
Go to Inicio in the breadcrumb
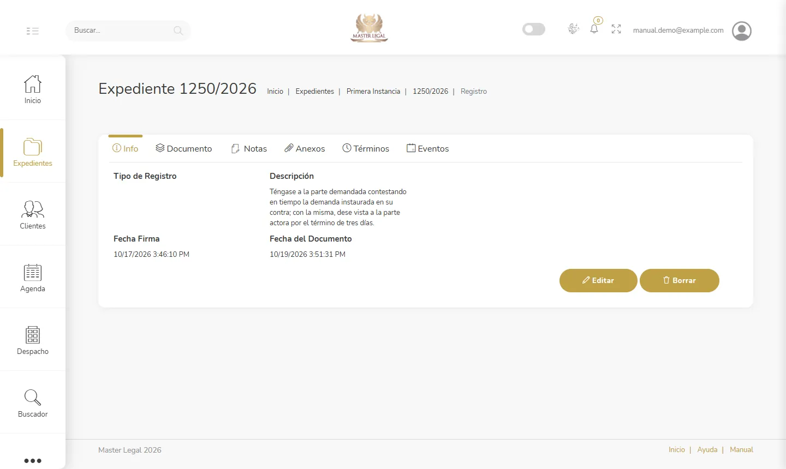tap(275, 92)
